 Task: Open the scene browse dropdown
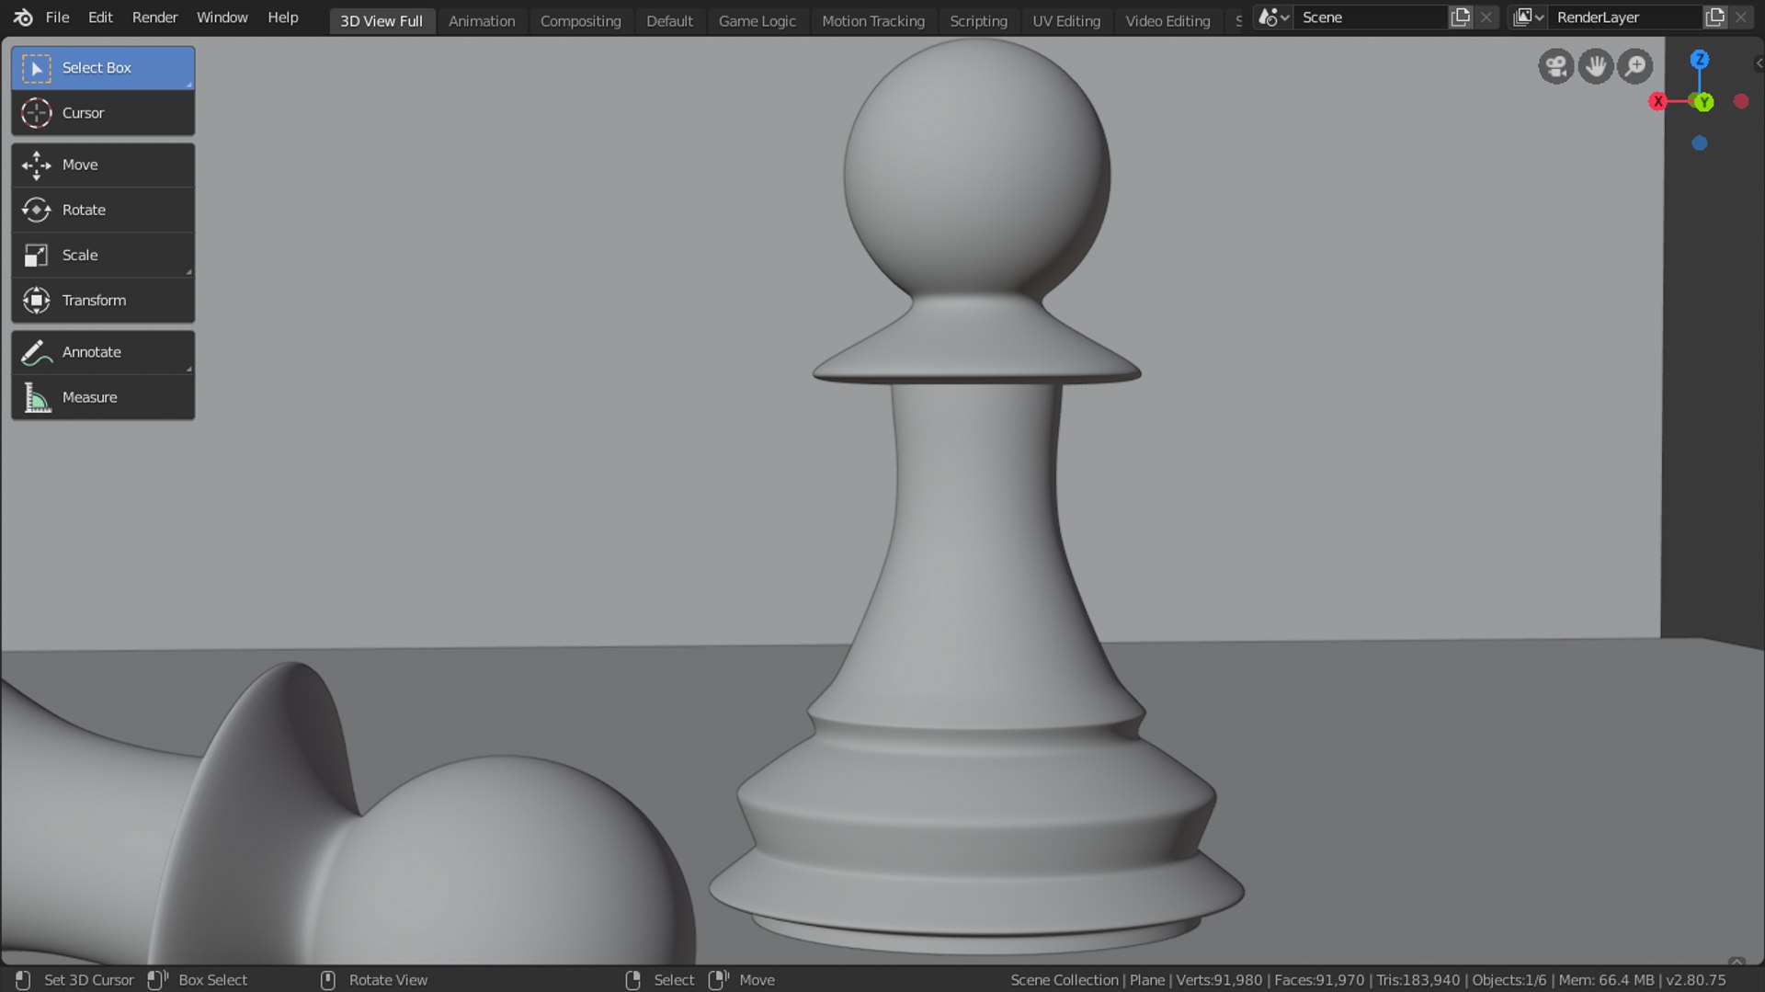pyautogui.click(x=1273, y=17)
